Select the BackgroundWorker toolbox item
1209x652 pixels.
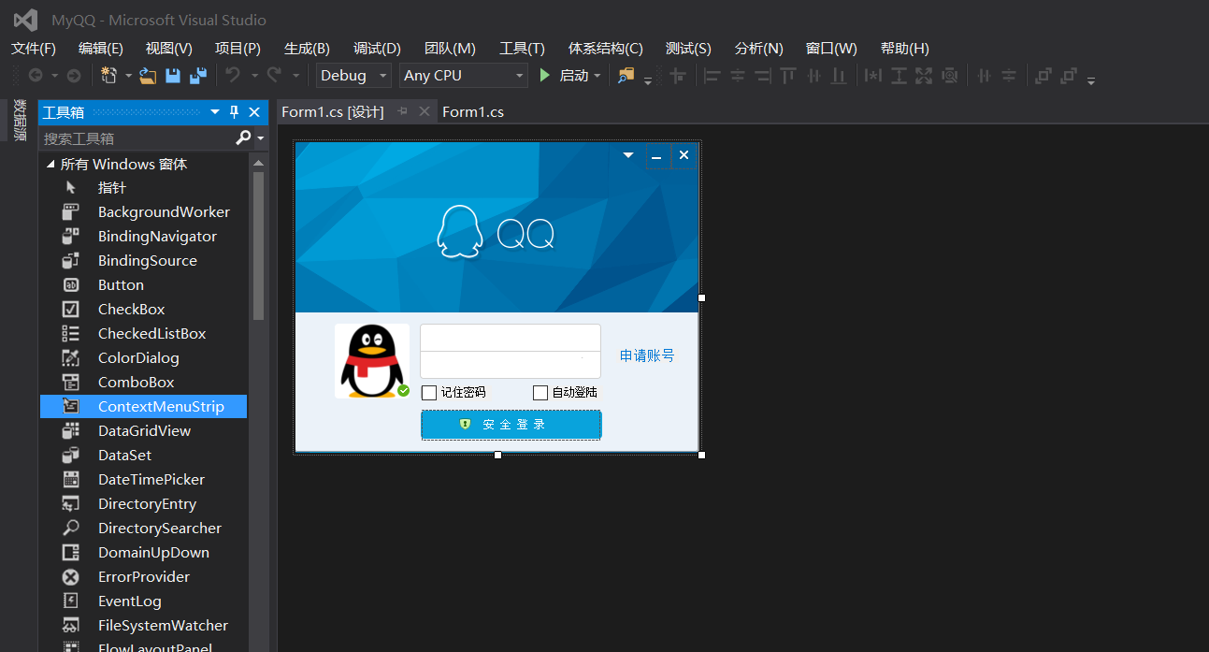[x=143, y=212]
